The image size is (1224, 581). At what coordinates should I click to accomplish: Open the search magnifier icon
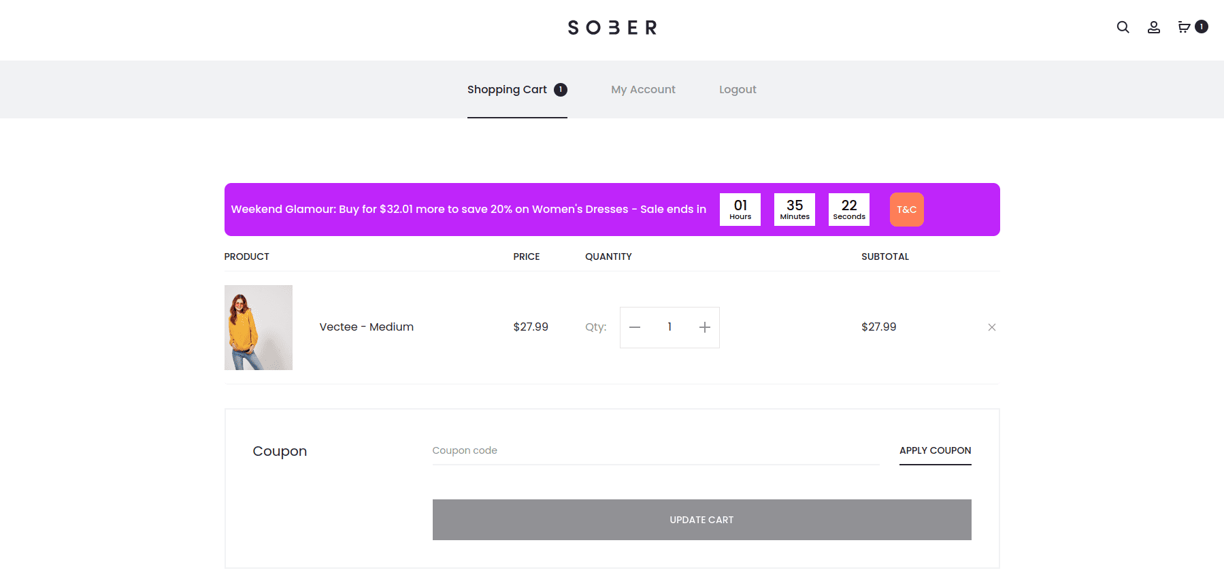[1123, 27]
